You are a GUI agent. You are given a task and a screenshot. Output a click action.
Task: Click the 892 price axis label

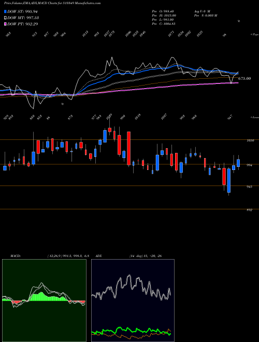[x=249, y=210]
